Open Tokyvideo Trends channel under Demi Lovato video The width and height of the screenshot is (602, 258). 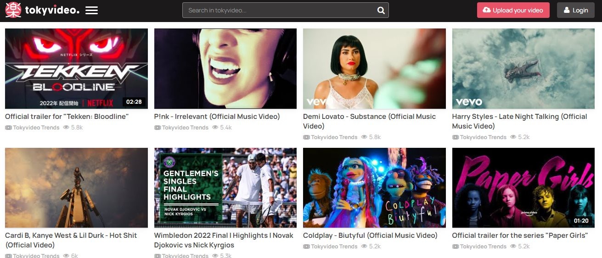coord(334,137)
